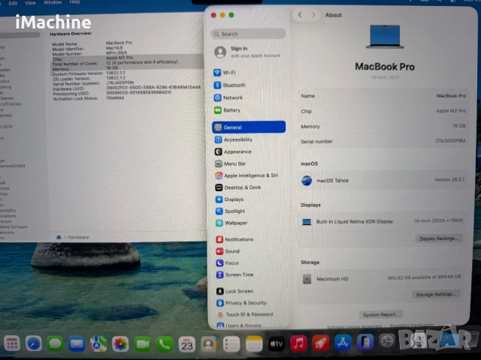Open Notes app in the Dock
The width and height of the screenshot is (481, 360).
tap(254, 344)
